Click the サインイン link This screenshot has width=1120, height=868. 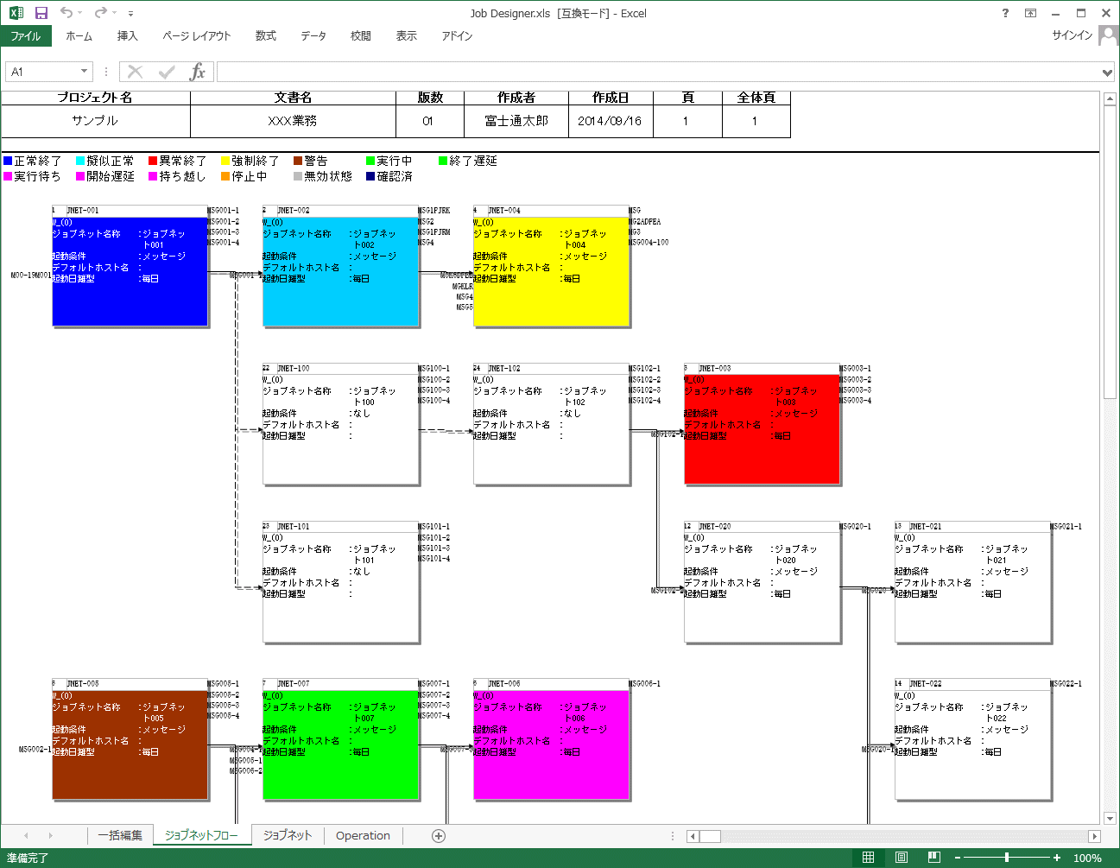1072,35
